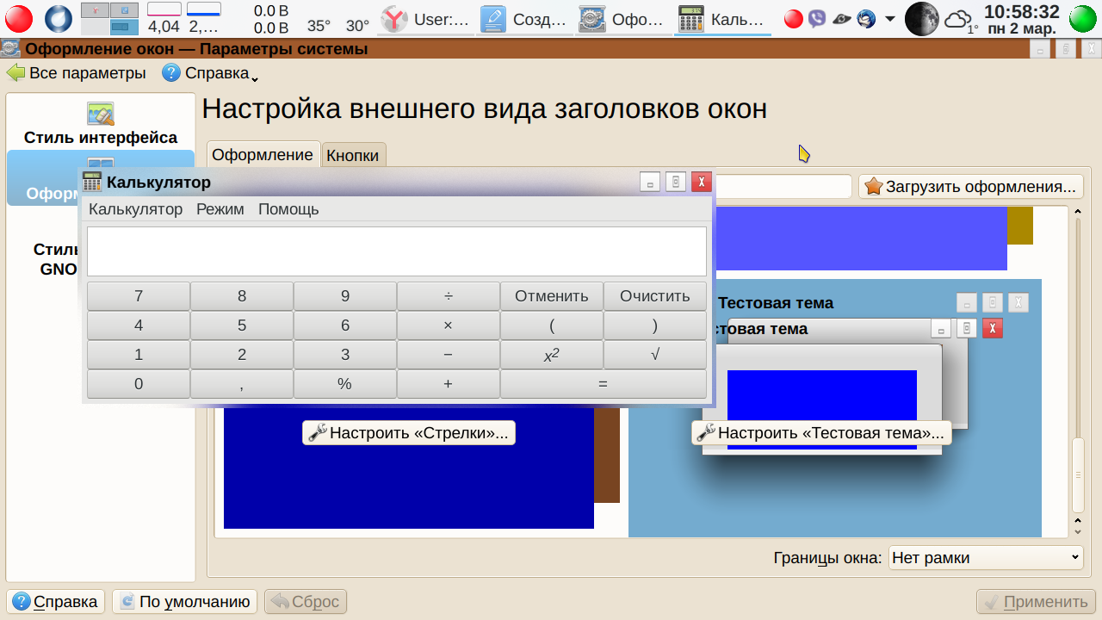The image size is (1102, 620).
Task: Select Стиль интерфейса in the sidebar
Action: click(101, 124)
